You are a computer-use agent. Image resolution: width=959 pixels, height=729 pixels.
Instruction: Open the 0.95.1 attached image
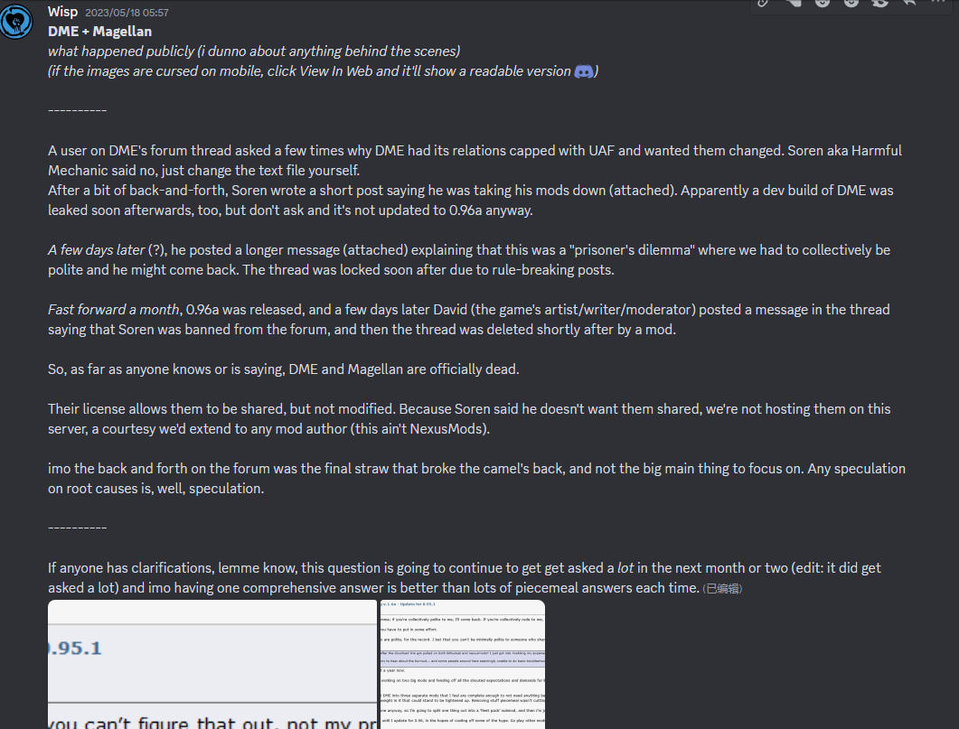[x=212, y=664]
